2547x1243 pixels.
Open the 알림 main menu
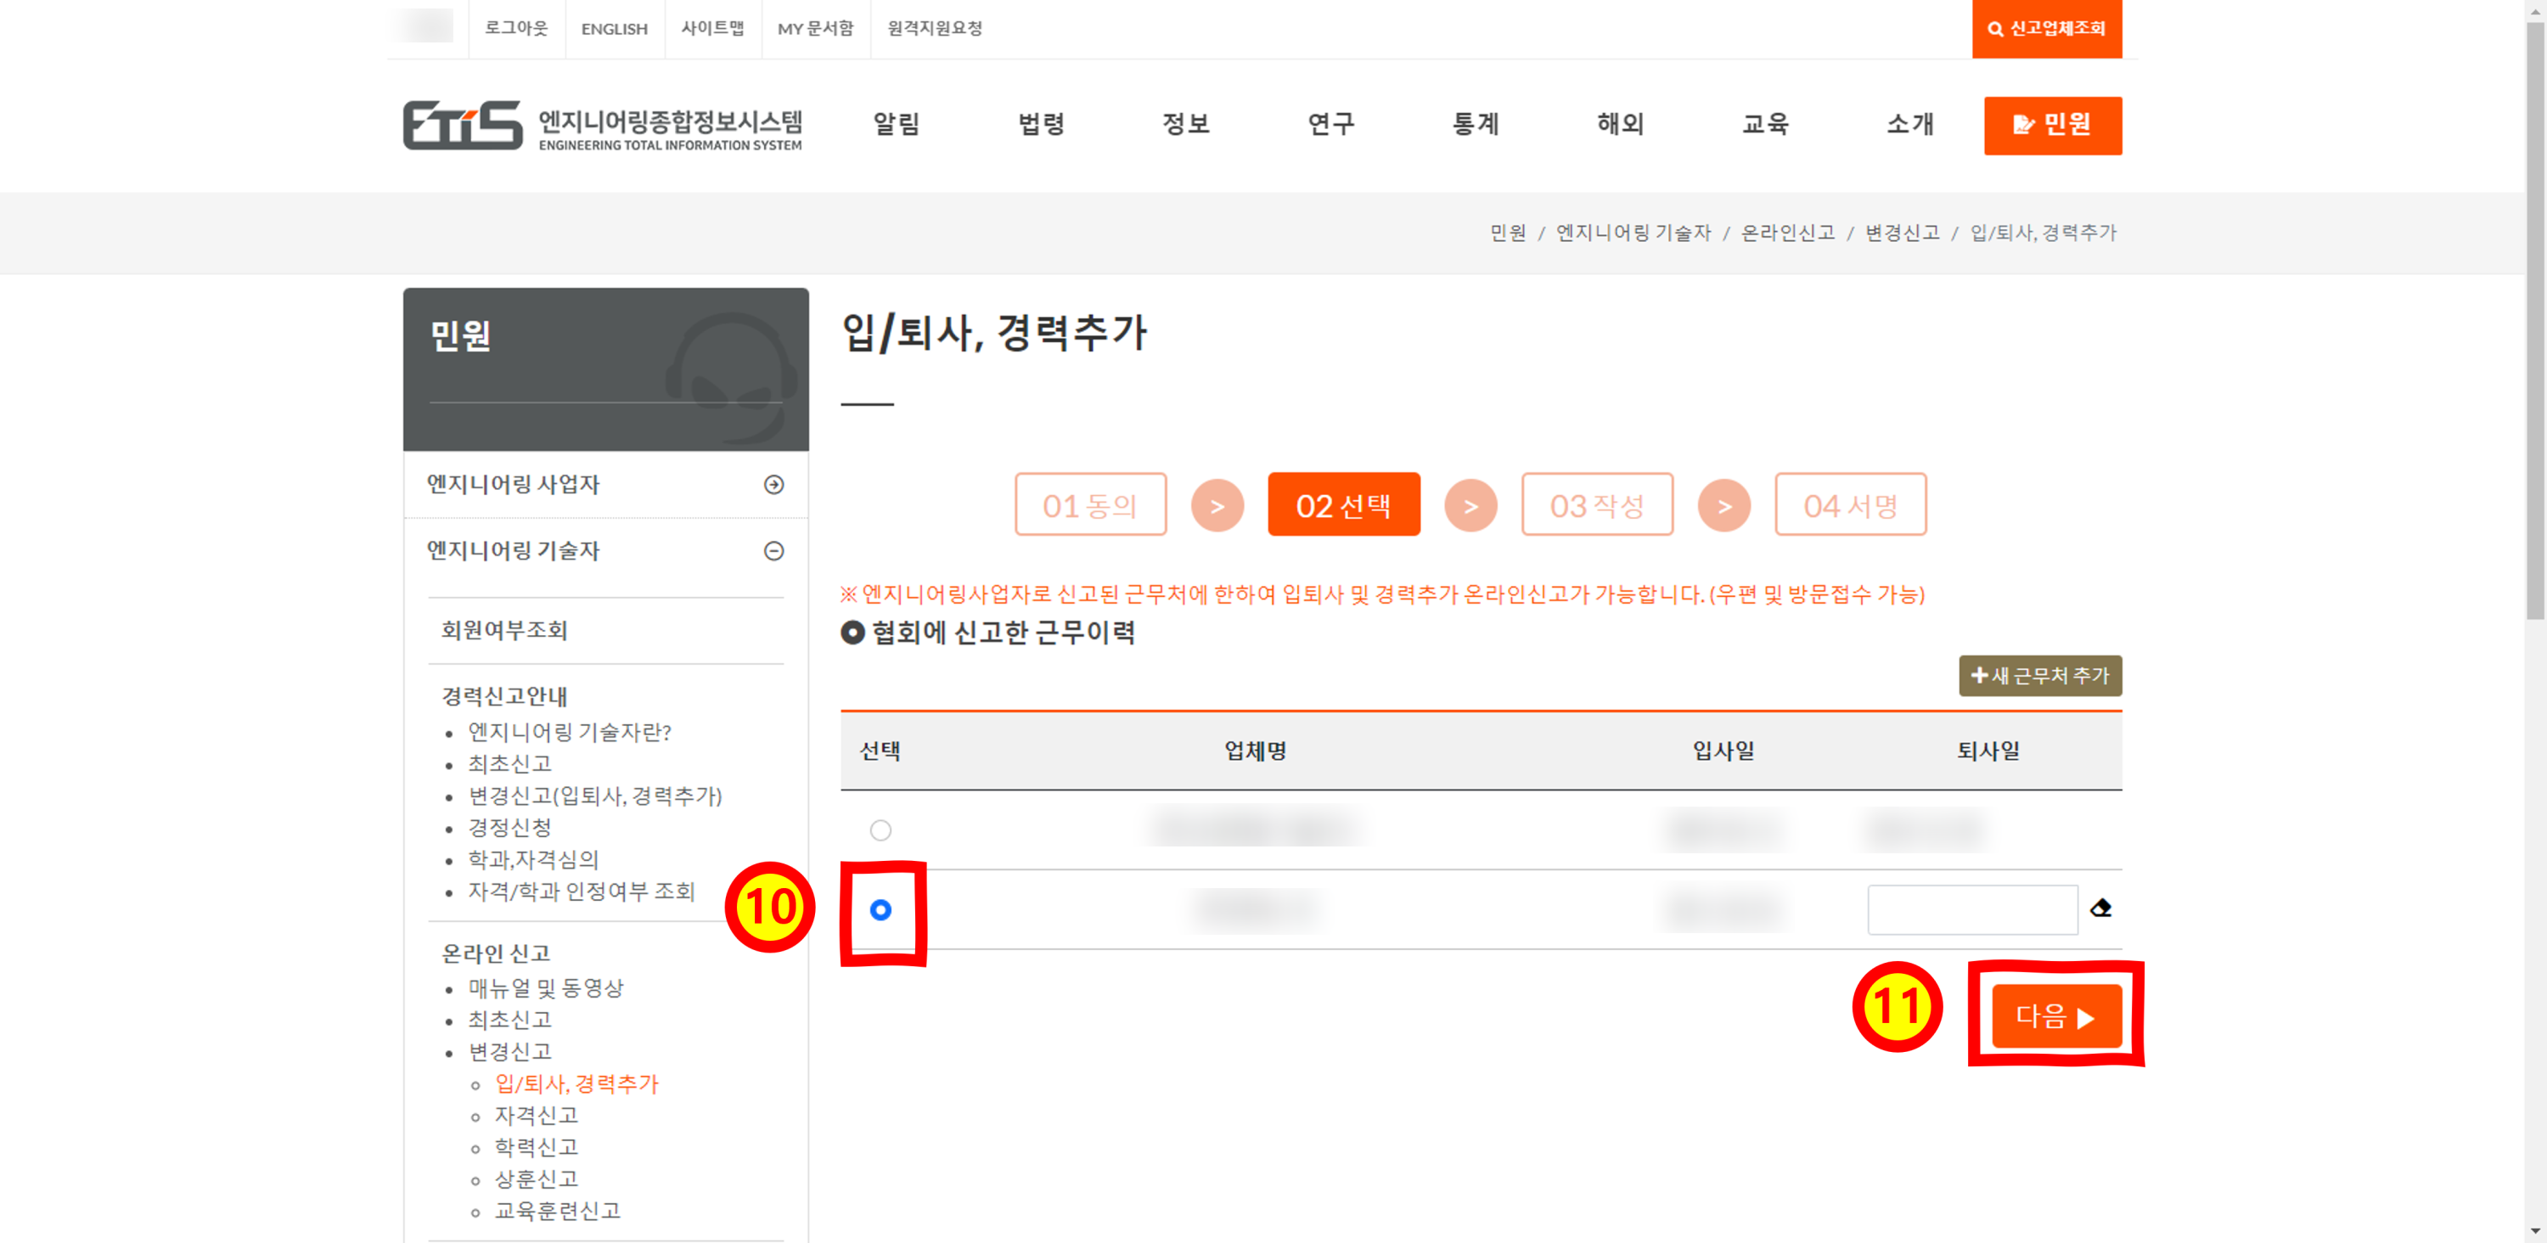[896, 124]
